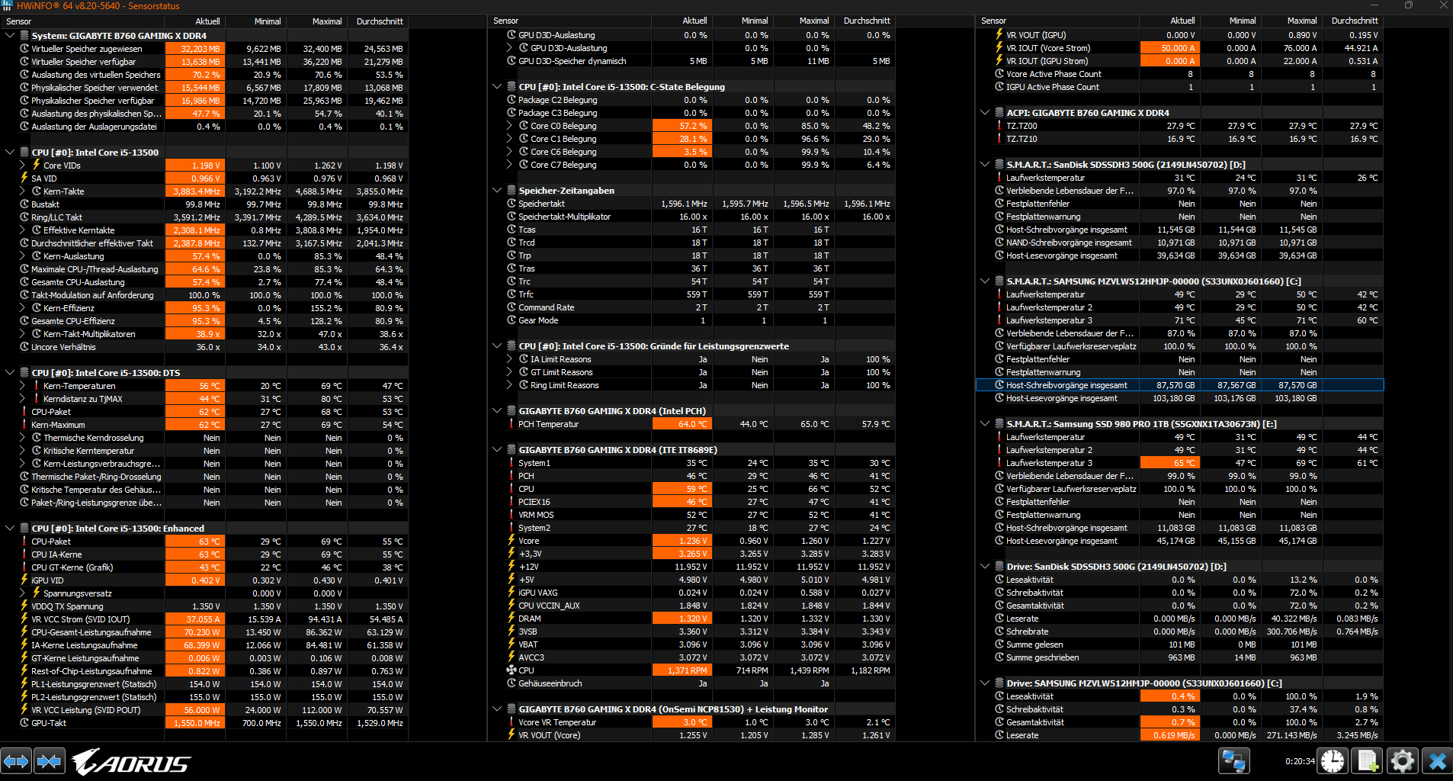Screen dimensions: 1453x781
Task: Click the expand layout arrows button
Action: 16,761
